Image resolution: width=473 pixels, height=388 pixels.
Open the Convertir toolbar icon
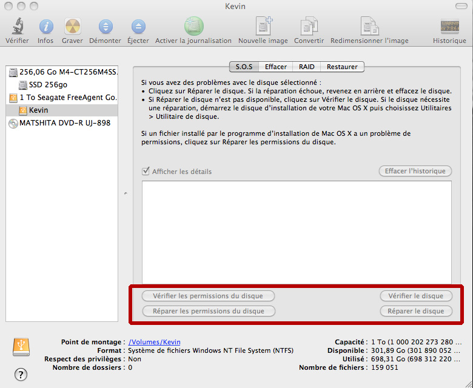[309, 27]
